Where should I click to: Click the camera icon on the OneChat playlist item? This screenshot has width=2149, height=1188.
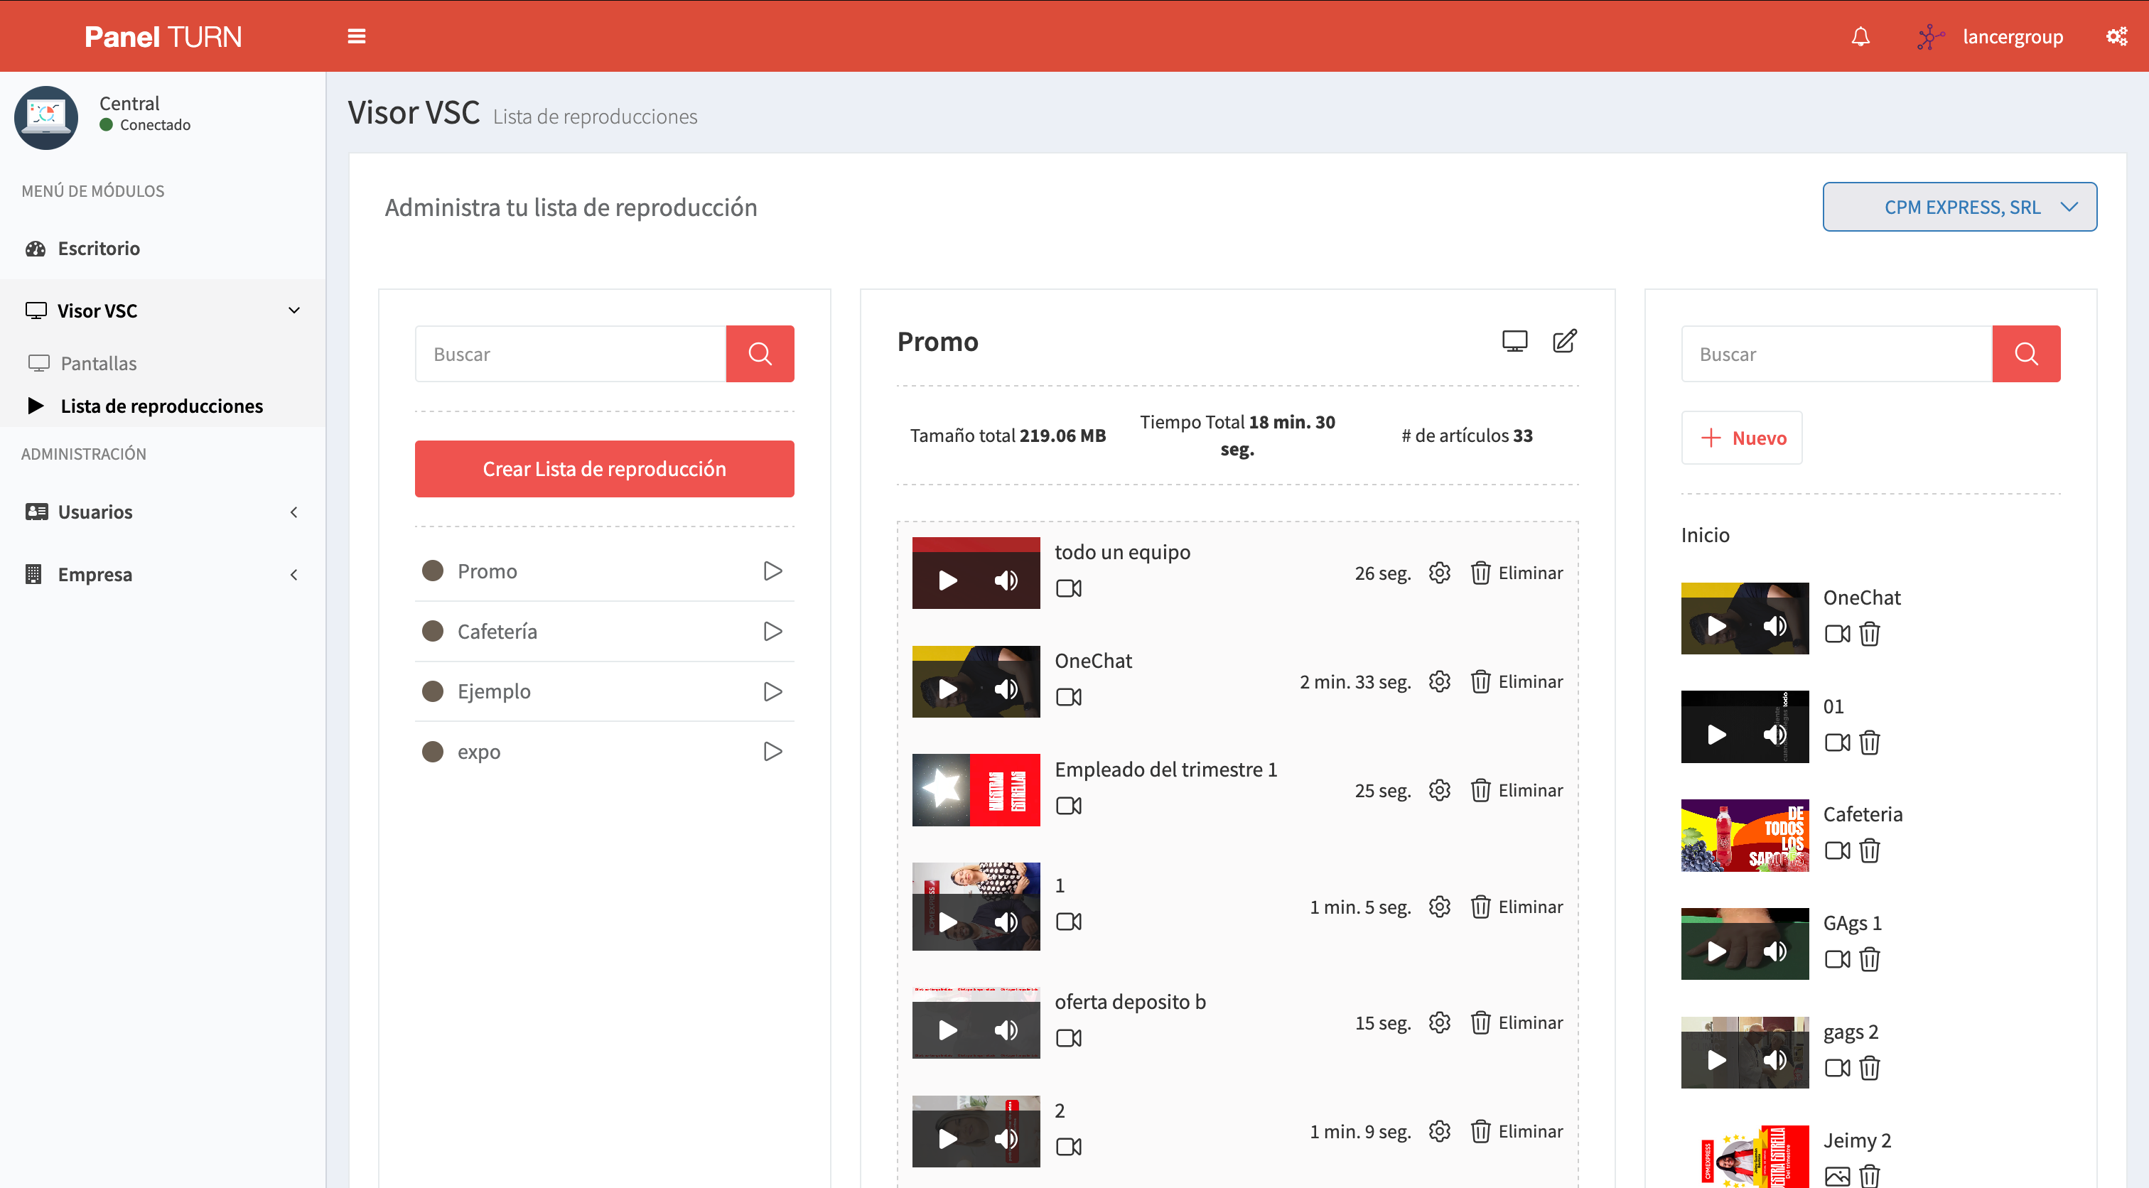tap(1069, 696)
